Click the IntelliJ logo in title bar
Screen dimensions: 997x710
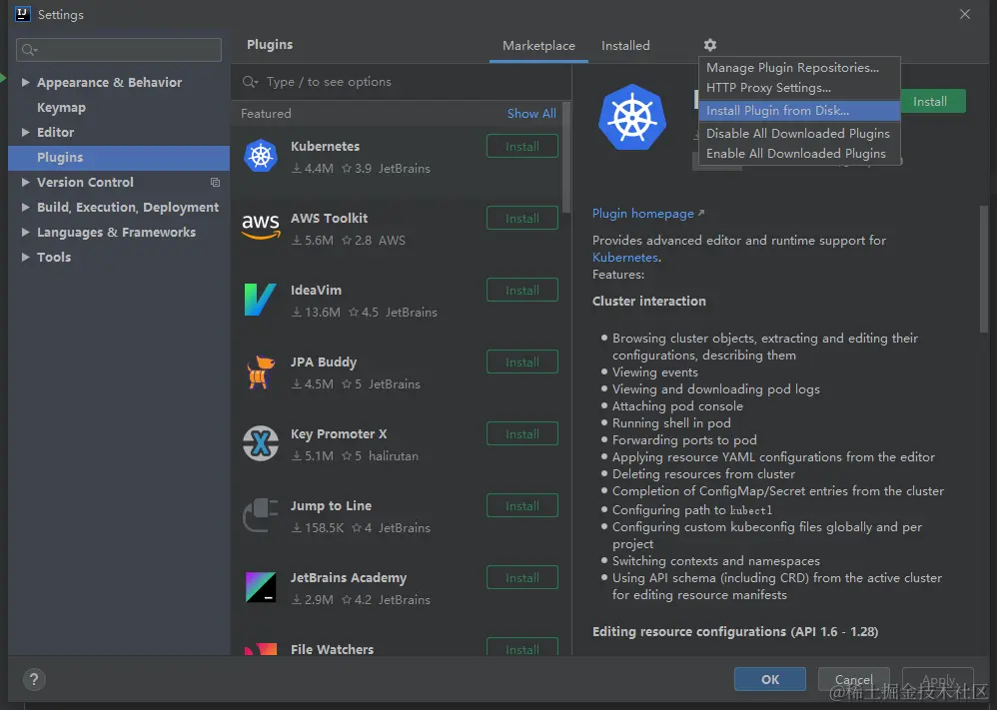coord(23,14)
